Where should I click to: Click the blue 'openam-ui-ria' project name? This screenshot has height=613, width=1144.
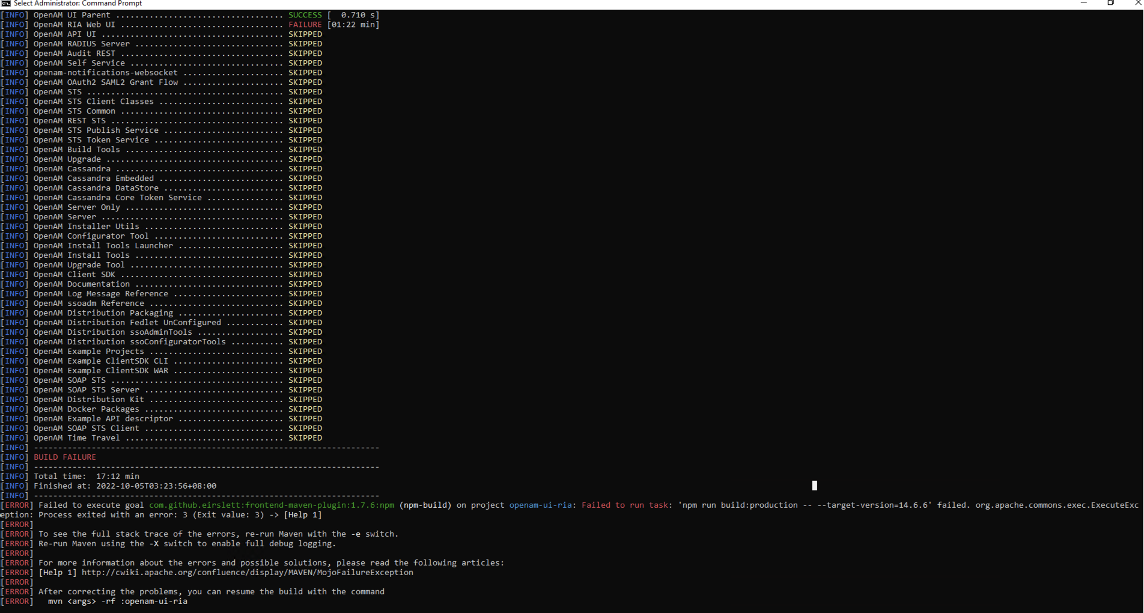click(x=541, y=505)
